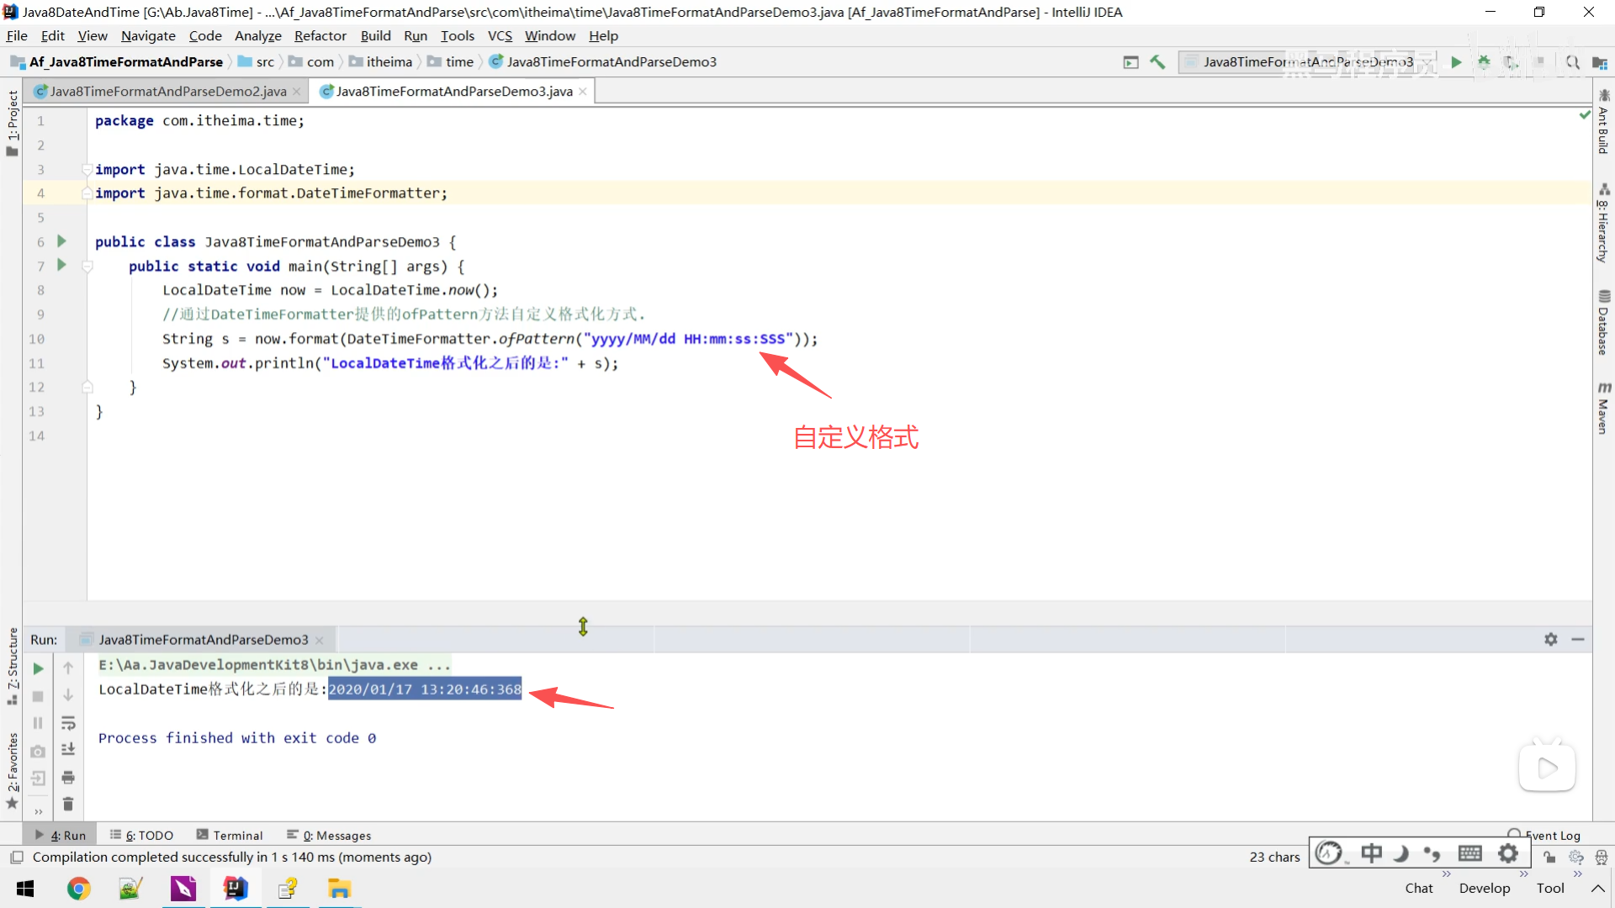The width and height of the screenshot is (1615, 908).
Task: Rerun program with green arrow in Run panel
Action: 38,669
